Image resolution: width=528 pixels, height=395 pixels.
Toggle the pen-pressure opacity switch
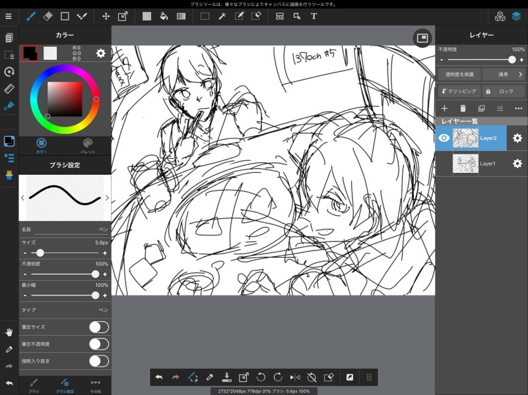click(99, 344)
